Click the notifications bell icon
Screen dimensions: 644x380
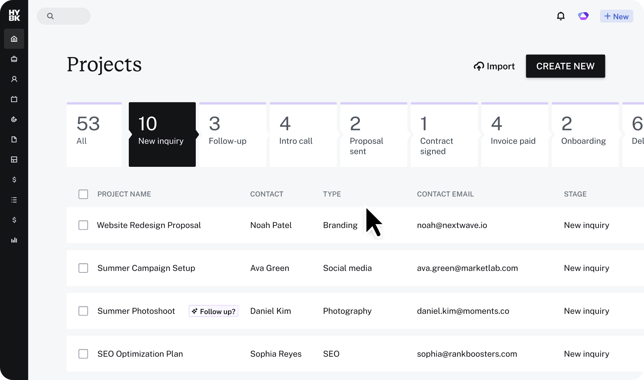tap(561, 16)
